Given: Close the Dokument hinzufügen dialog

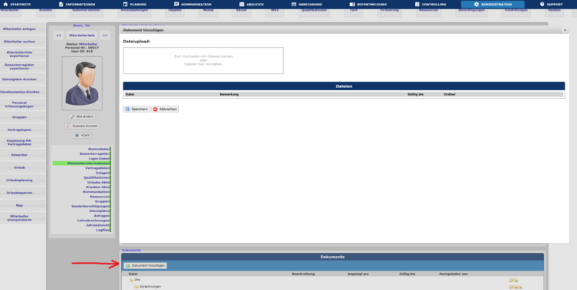Looking at the screenshot, I should tap(565, 30).
